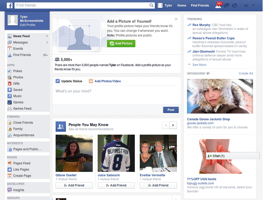The image size is (266, 200).
Task: Click the green Add Picture button
Action: (121, 43)
